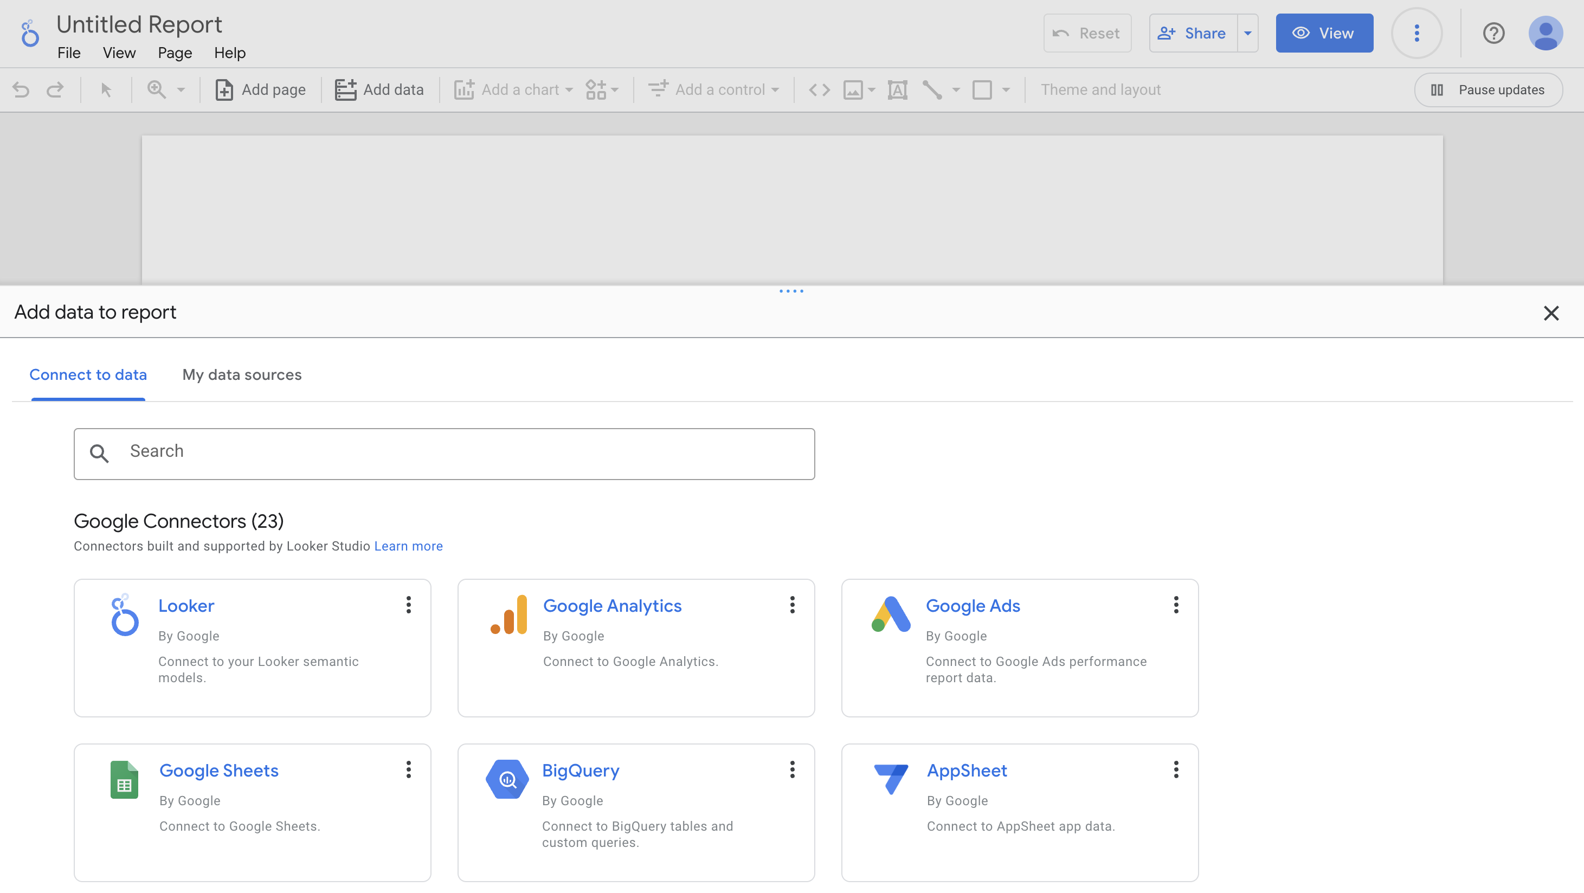The width and height of the screenshot is (1584, 893).
Task: Open the three-dot menu on BigQuery card
Action: coord(792,769)
